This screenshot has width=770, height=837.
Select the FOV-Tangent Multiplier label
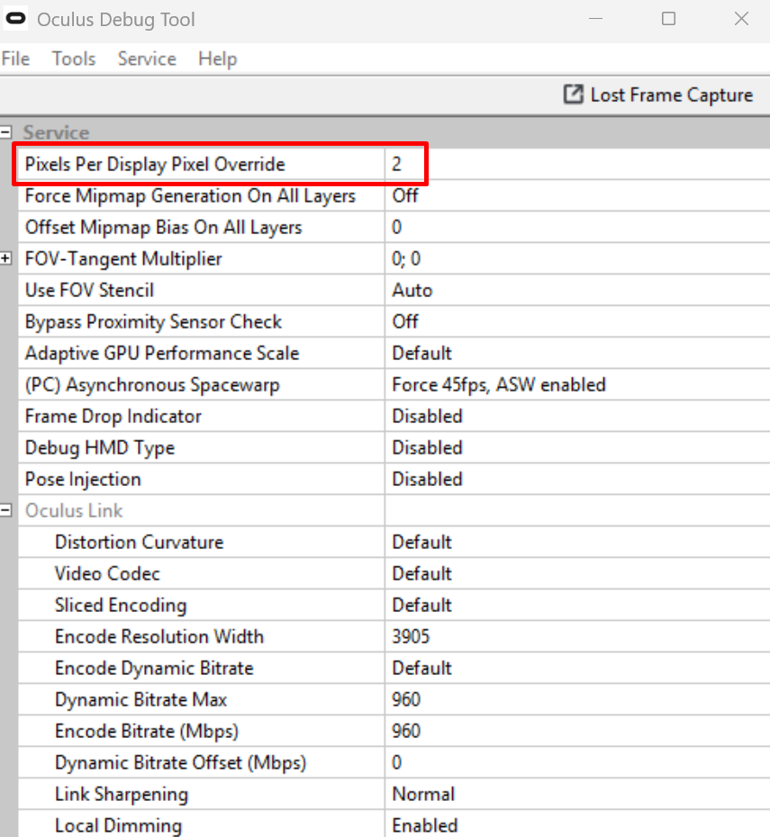coord(123,259)
